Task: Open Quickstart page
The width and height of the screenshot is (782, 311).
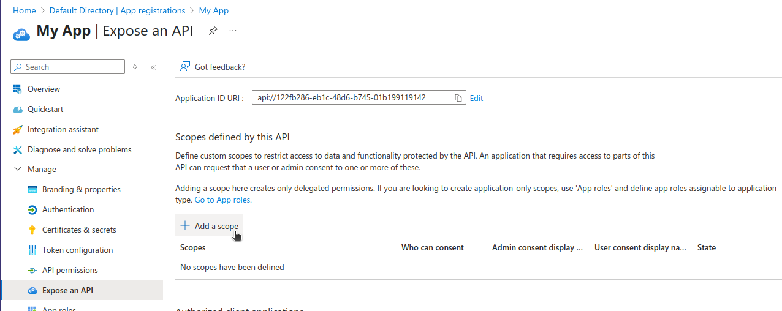Action: pos(45,109)
